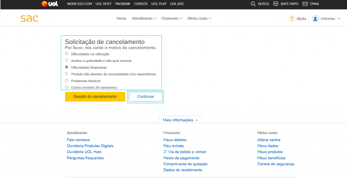Open the Minha conta dropdown
This screenshot has height=178, width=347.
click(x=199, y=19)
